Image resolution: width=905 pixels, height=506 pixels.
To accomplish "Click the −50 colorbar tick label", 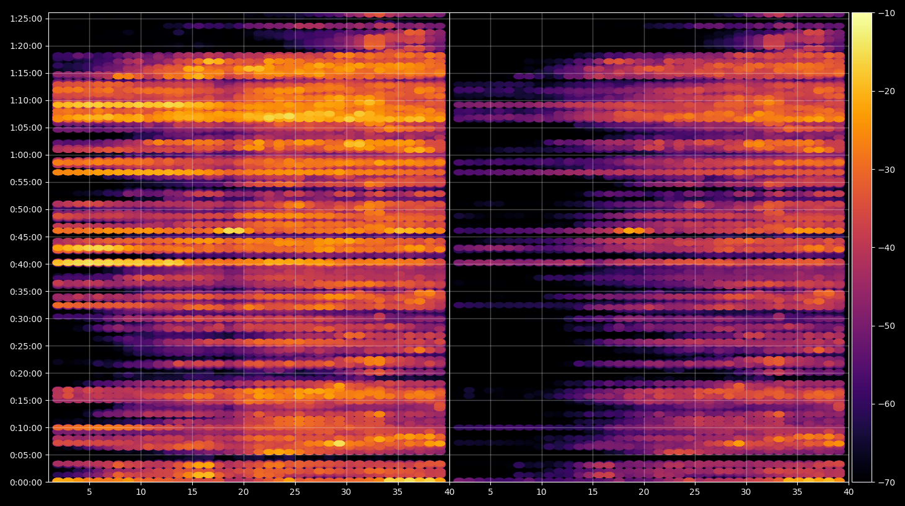I will [886, 326].
